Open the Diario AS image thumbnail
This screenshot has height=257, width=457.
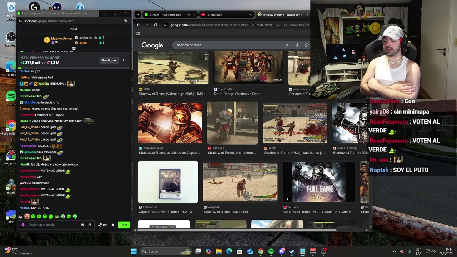coord(232,123)
